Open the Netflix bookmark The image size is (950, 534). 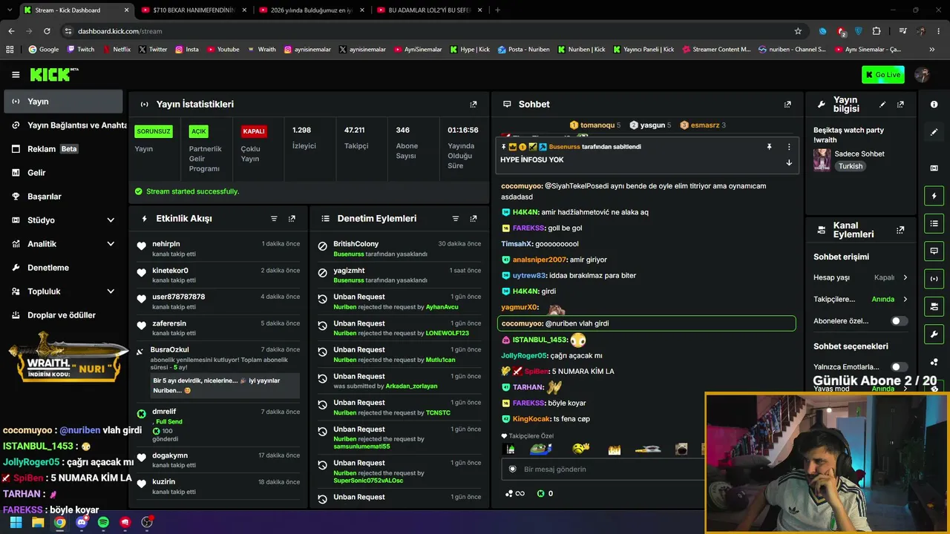[116, 50]
